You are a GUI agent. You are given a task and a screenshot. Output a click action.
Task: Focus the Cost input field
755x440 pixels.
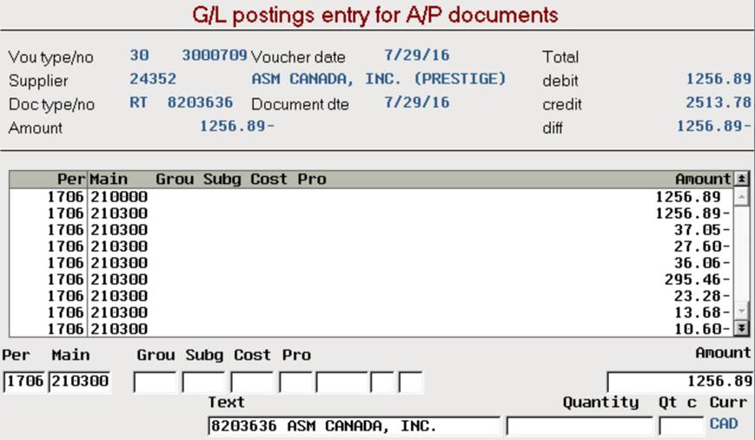click(x=252, y=383)
